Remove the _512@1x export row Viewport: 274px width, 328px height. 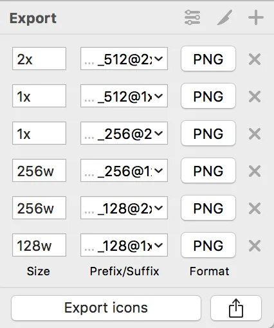tap(255, 96)
